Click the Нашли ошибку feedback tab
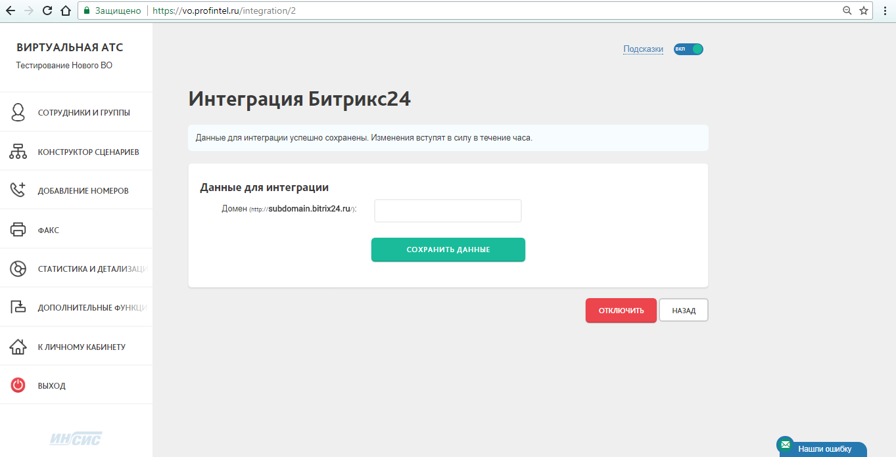Image resolution: width=896 pixels, height=457 pixels. [x=824, y=449]
